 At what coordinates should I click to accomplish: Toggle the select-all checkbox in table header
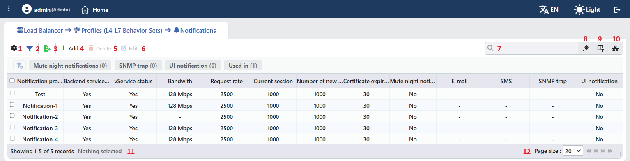[x=12, y=81]
